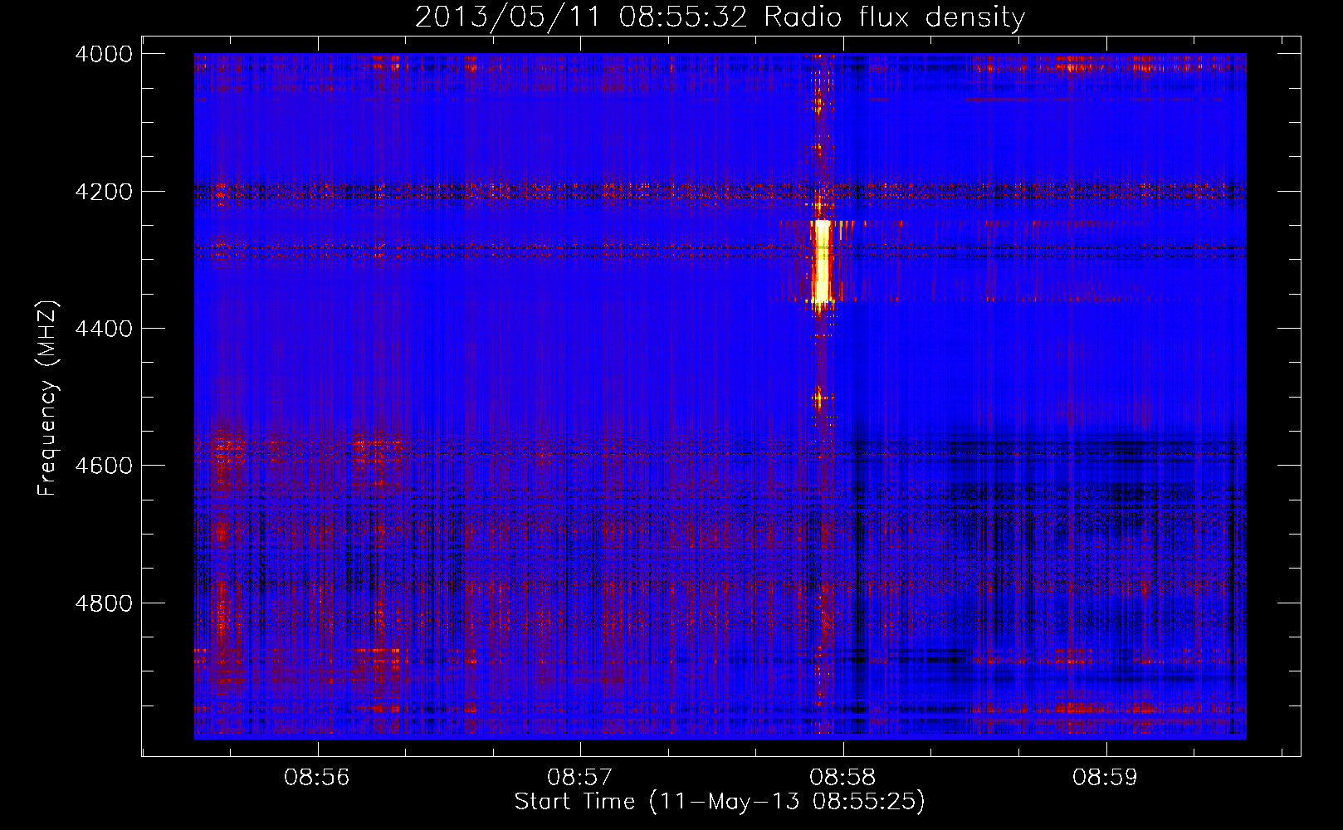Click the 4200 frequency axis label
Image resolution: width=1343 pixels, height=830 pixels.
click(x=104, y=192)
